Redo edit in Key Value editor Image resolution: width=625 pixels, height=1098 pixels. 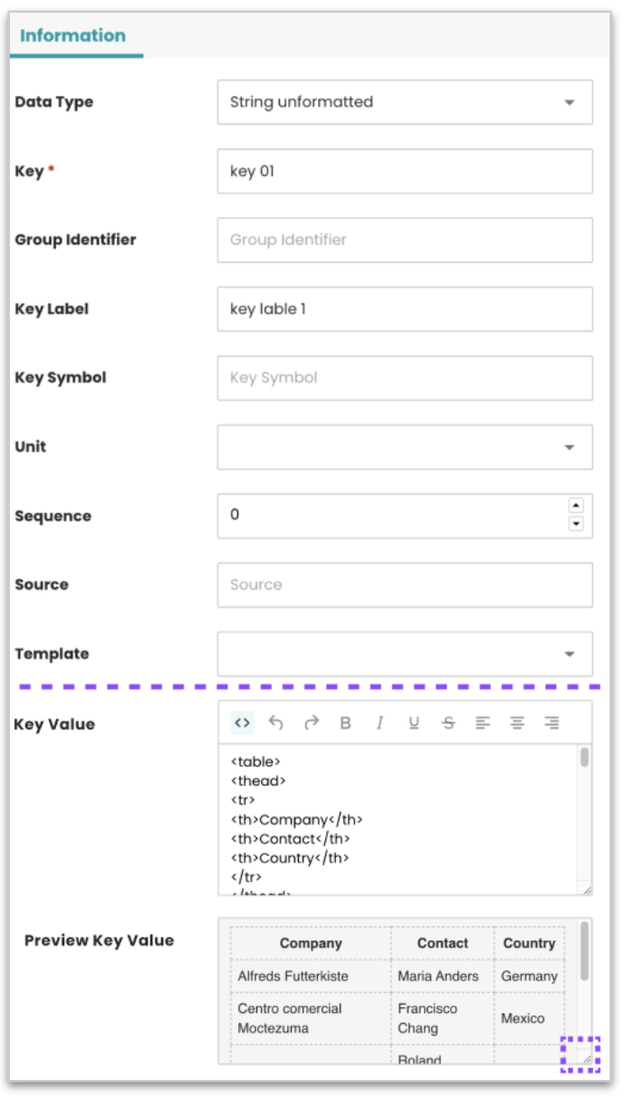[x=311, y=722]
